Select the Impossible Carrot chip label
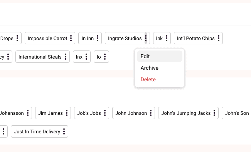The height and width of the screenshot is (158, 251). click(47, 39)
